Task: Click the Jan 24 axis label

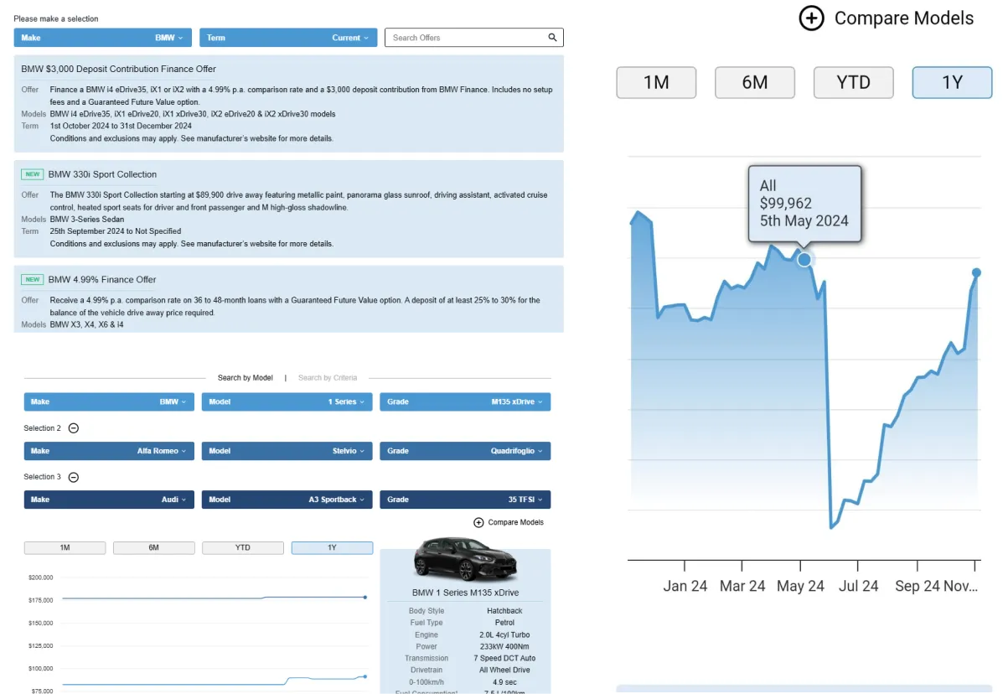Action: pos(685,586)
